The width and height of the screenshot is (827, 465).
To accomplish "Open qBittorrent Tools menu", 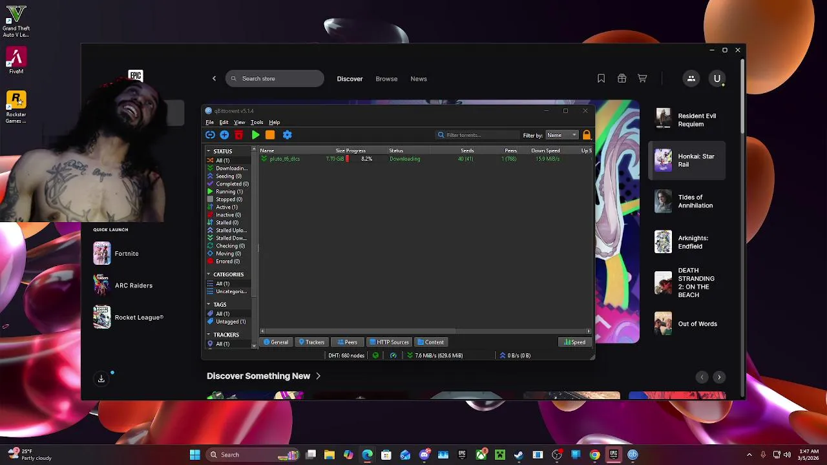I will [256, 122].
